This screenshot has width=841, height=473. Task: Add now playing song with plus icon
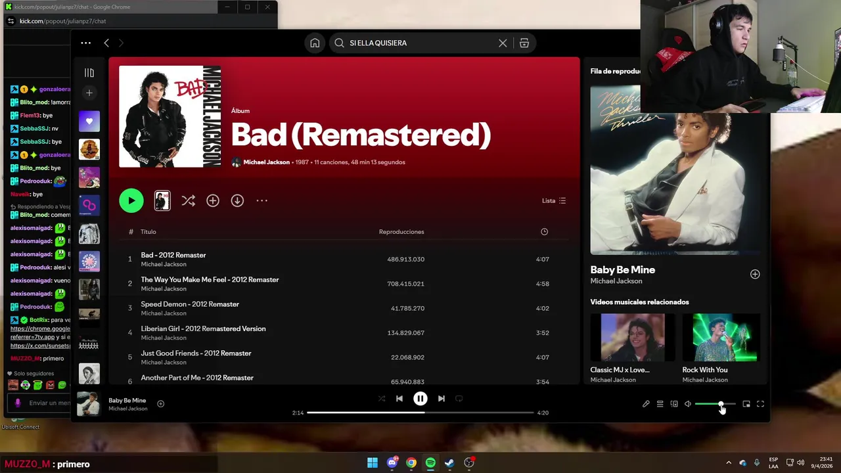pyautogui.click(x=160, y=403)
